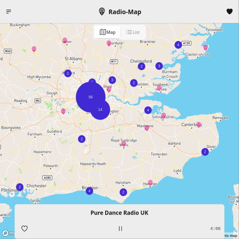Click the M40 motorway badge
The width and height of the screenshot is (239, 239).
(x=8, y=51)
